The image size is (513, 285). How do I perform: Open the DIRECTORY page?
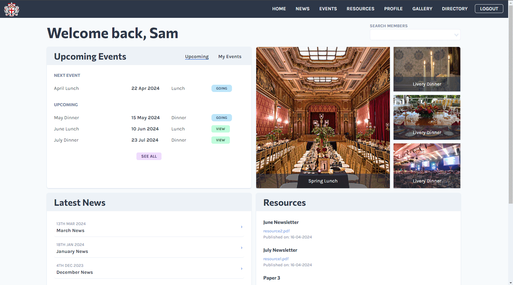(455, 9)
